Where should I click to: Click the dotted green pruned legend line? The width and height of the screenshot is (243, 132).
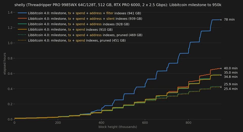click(x=22, y=35)
